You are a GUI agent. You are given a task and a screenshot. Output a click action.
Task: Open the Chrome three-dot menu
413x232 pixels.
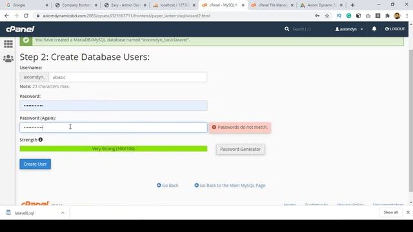click(x=407, y=15)
